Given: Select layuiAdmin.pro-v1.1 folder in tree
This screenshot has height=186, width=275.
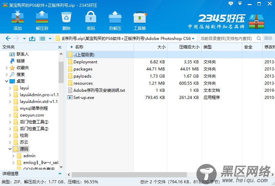Looking at the screenshot, I should pos(39,95).
